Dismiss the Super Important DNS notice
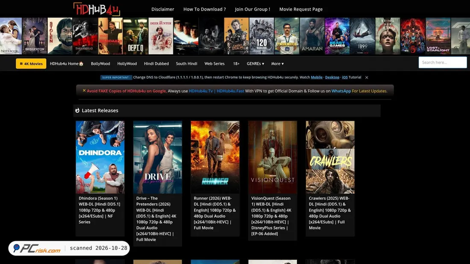The height and width of the screenshot is (264, 470). pos(367,77)
